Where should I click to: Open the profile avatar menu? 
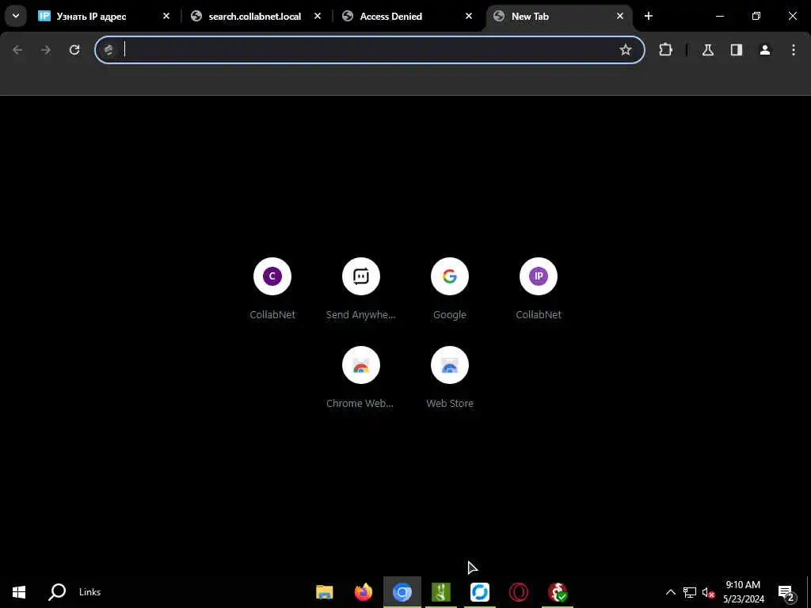765,50
